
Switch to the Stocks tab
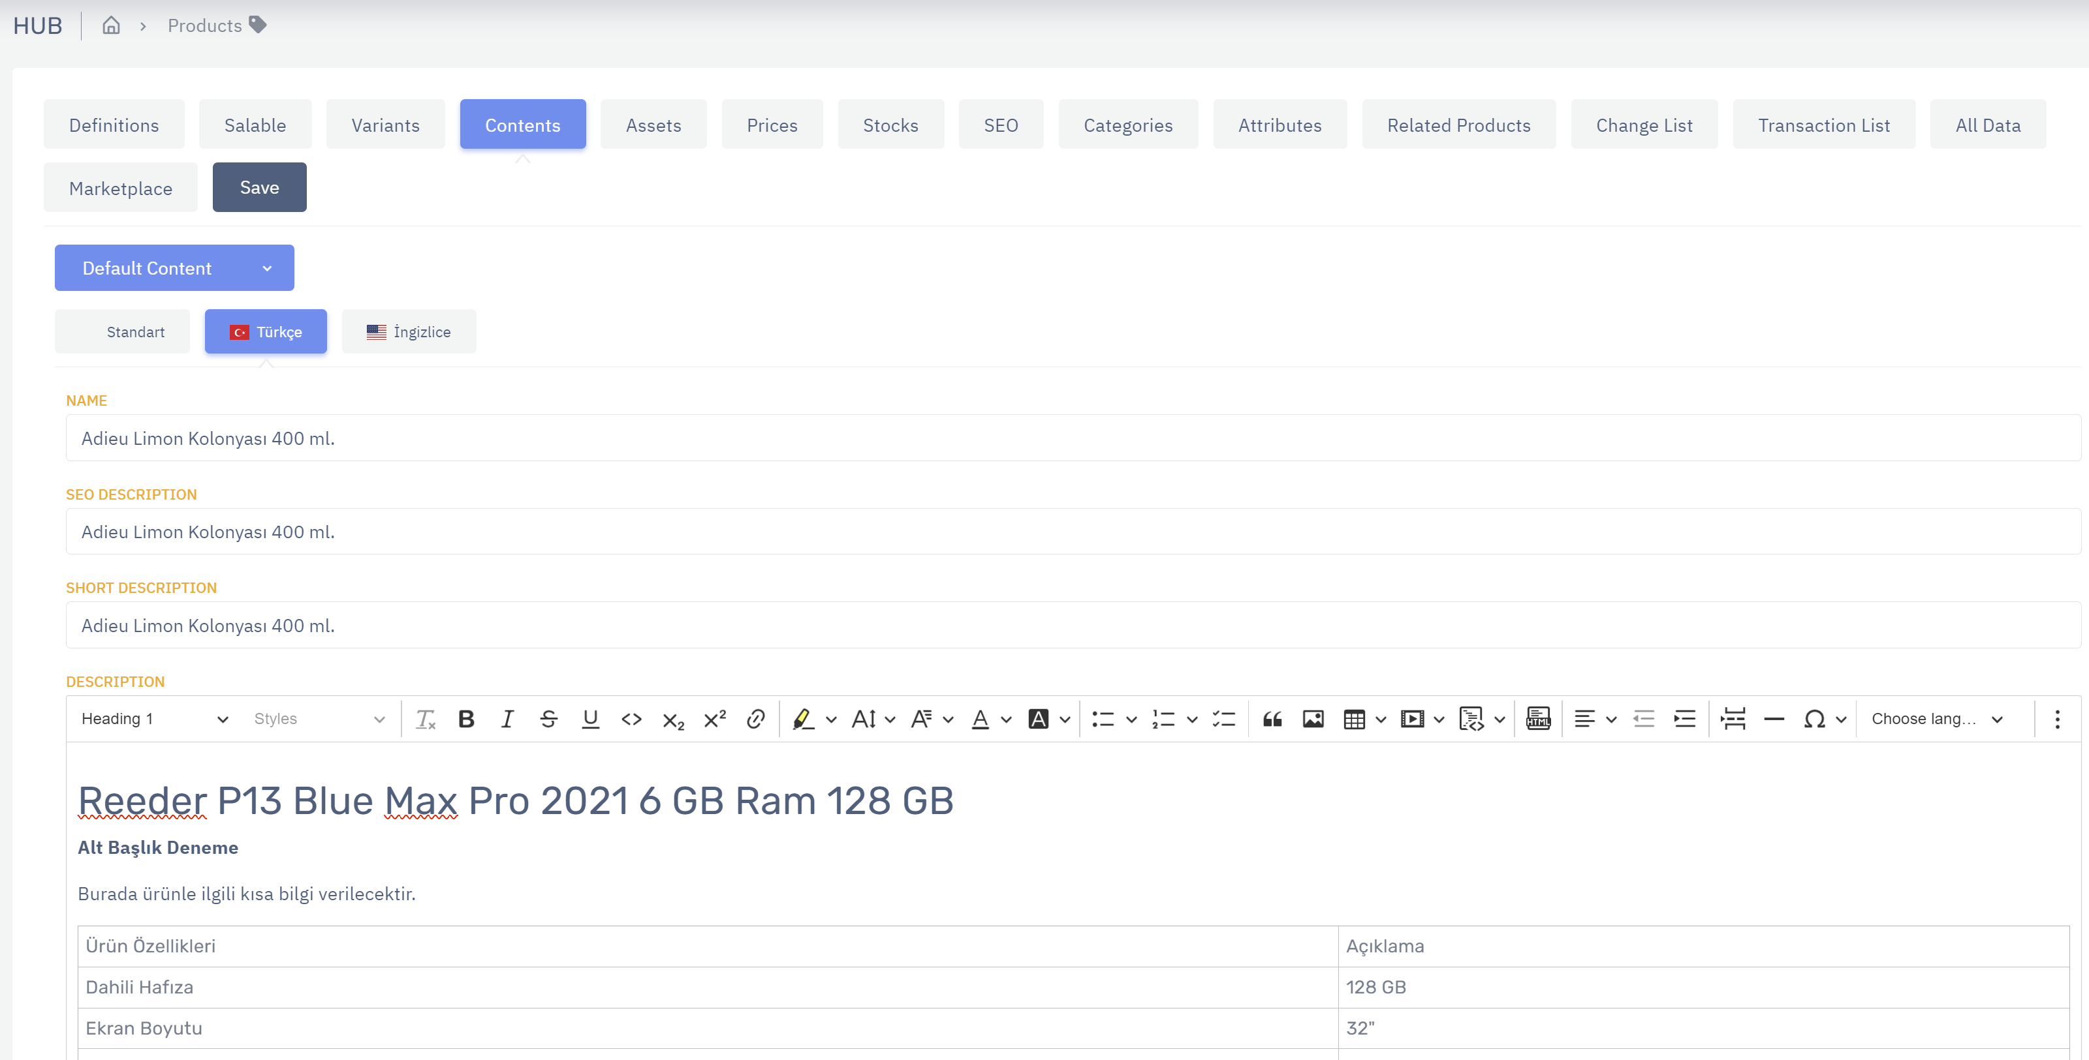coord(891,125)
